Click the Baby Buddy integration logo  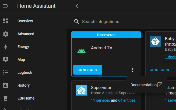pyautogui.click(x=155, y=41)
